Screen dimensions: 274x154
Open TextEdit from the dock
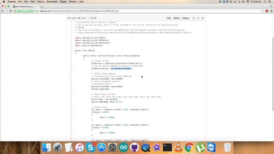point(68,147)
